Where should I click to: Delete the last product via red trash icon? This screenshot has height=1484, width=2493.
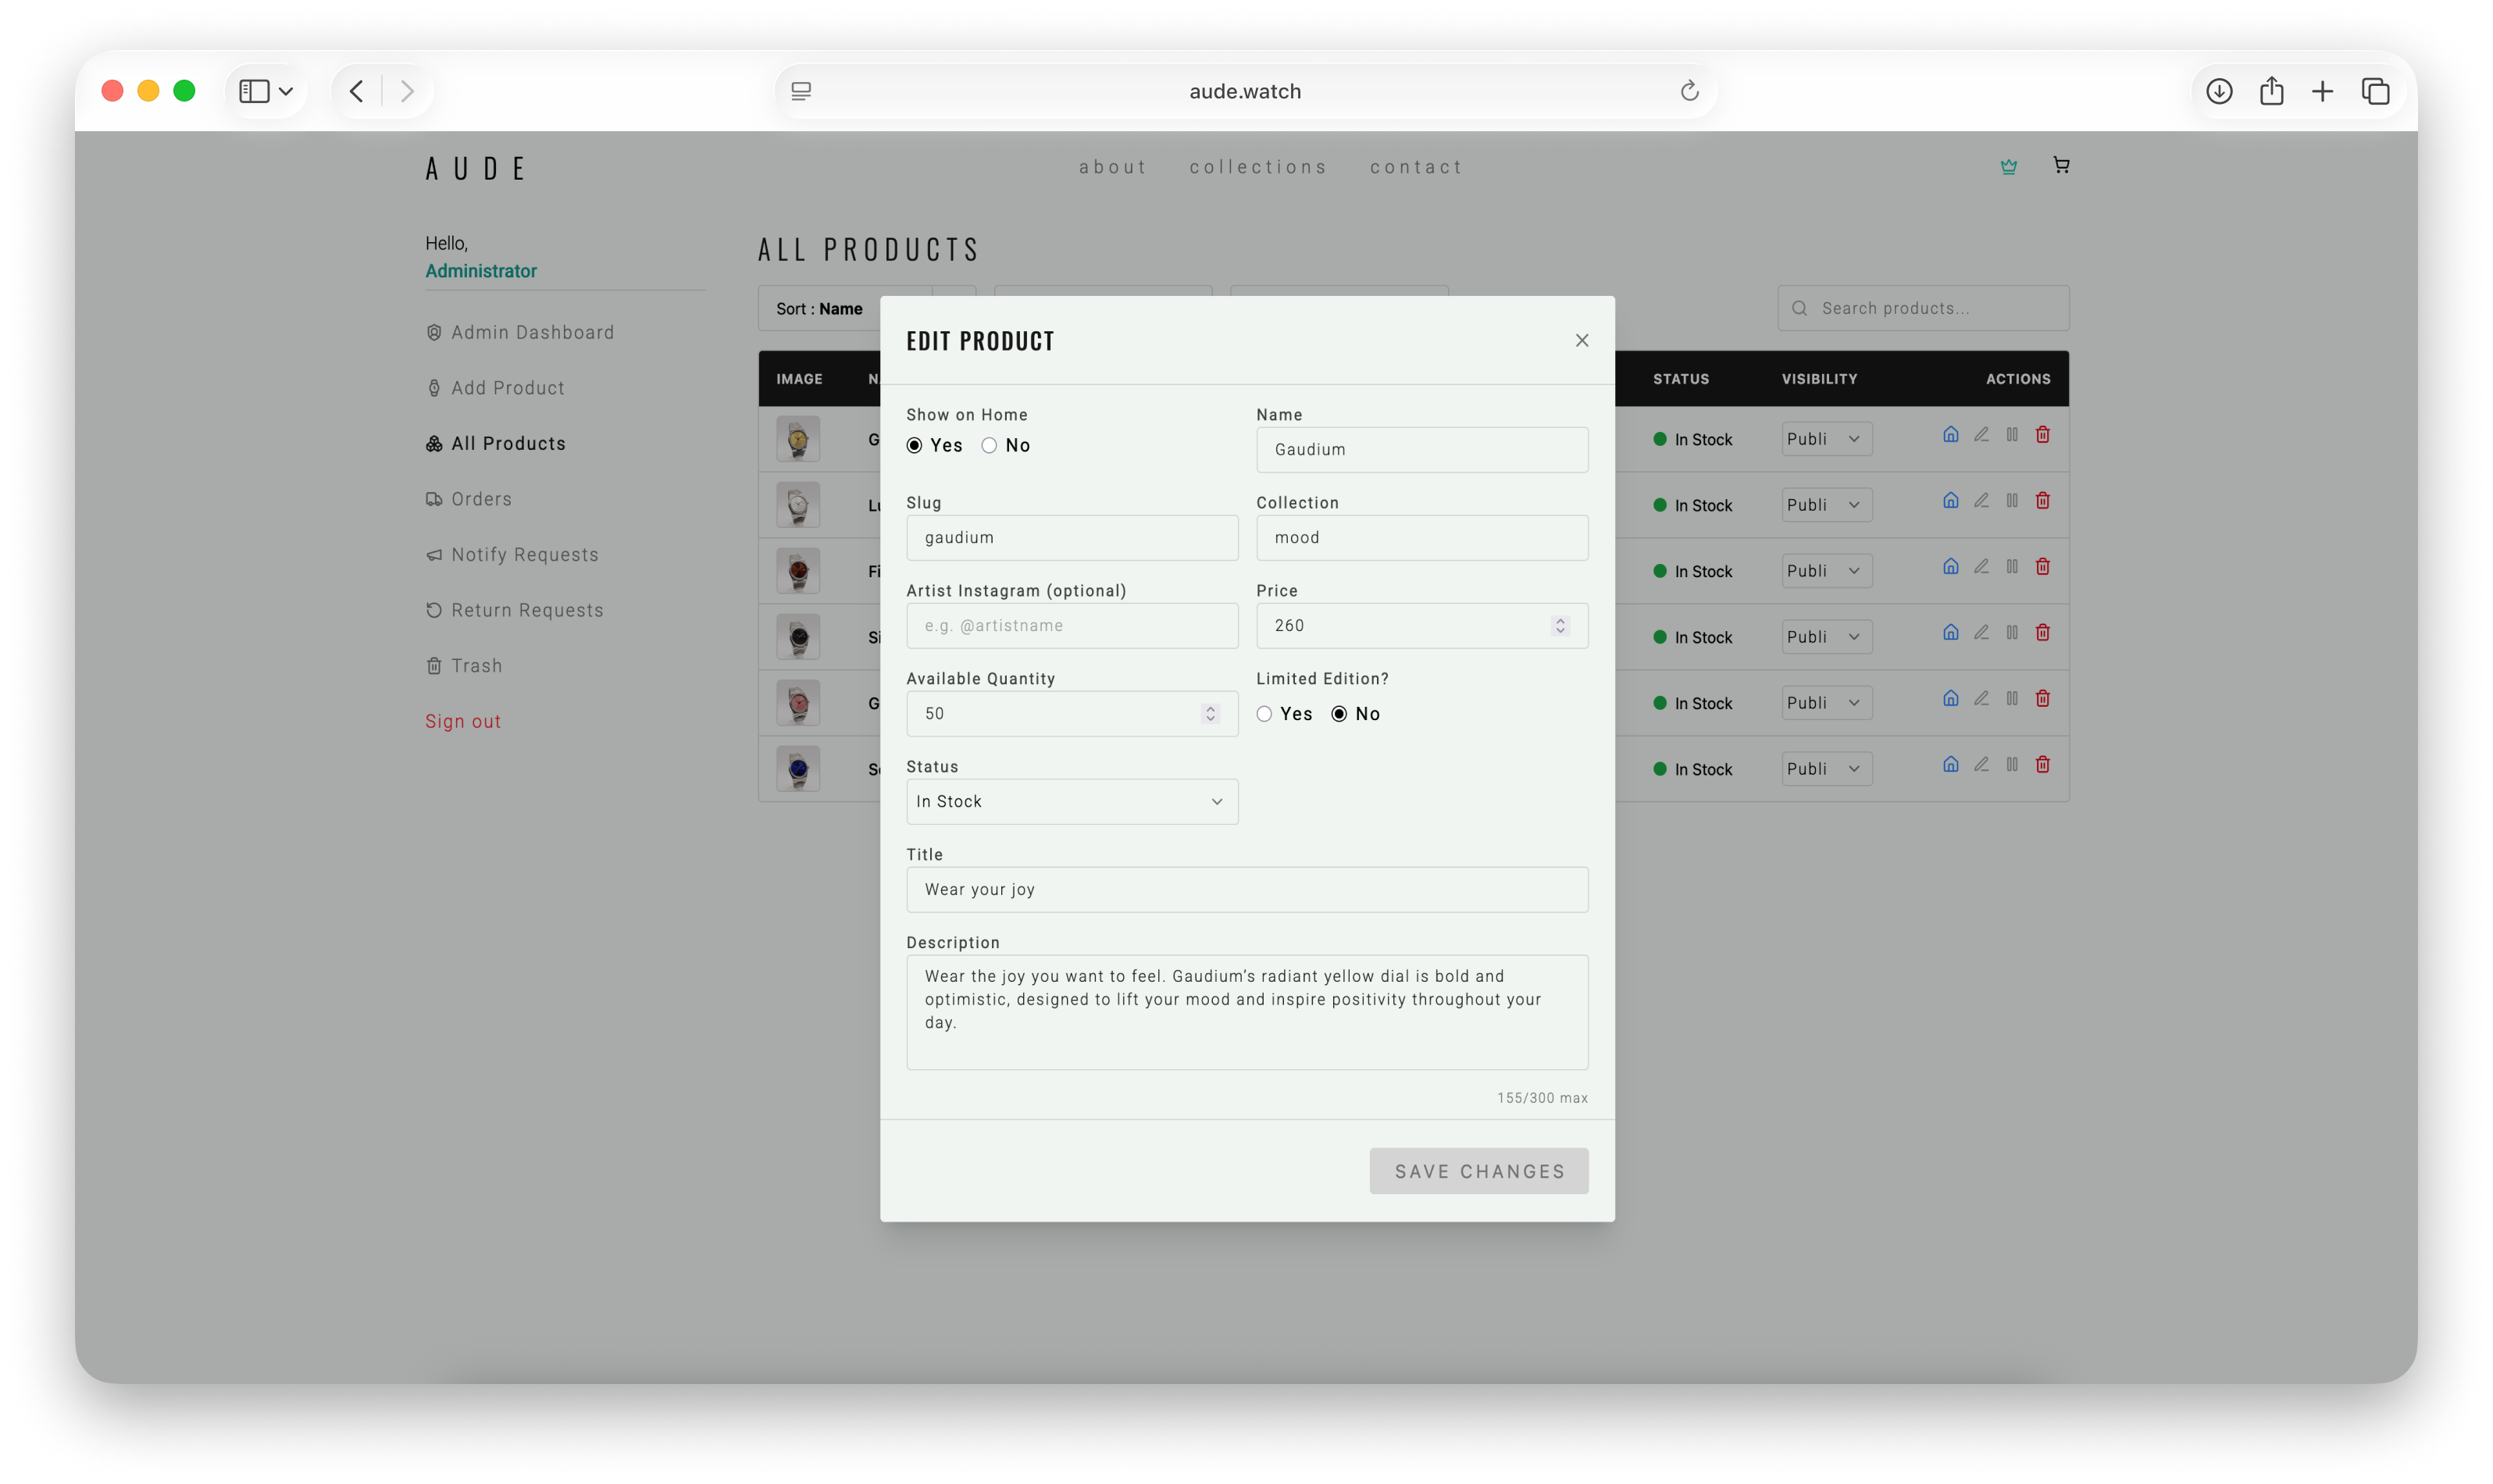click(2043, 764)
